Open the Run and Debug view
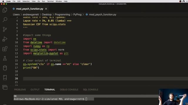188x105 pixels. 5,39
